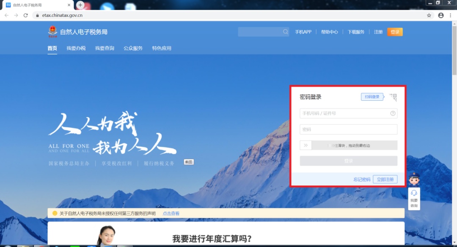Click the tax officer mascot figure
457x247 pixels.
[x=414, y=180]
